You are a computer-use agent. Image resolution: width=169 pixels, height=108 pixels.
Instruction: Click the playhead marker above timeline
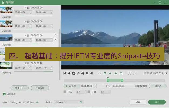[x=108, y=78]
